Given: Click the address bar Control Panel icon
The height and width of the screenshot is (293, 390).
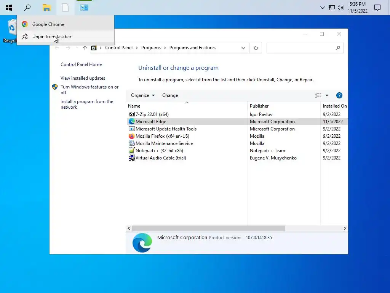Looking at the screenshot, I should 94,48.
